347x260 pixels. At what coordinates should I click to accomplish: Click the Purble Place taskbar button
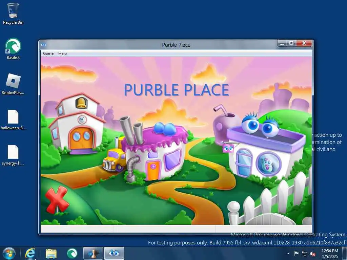click(114, 253)
